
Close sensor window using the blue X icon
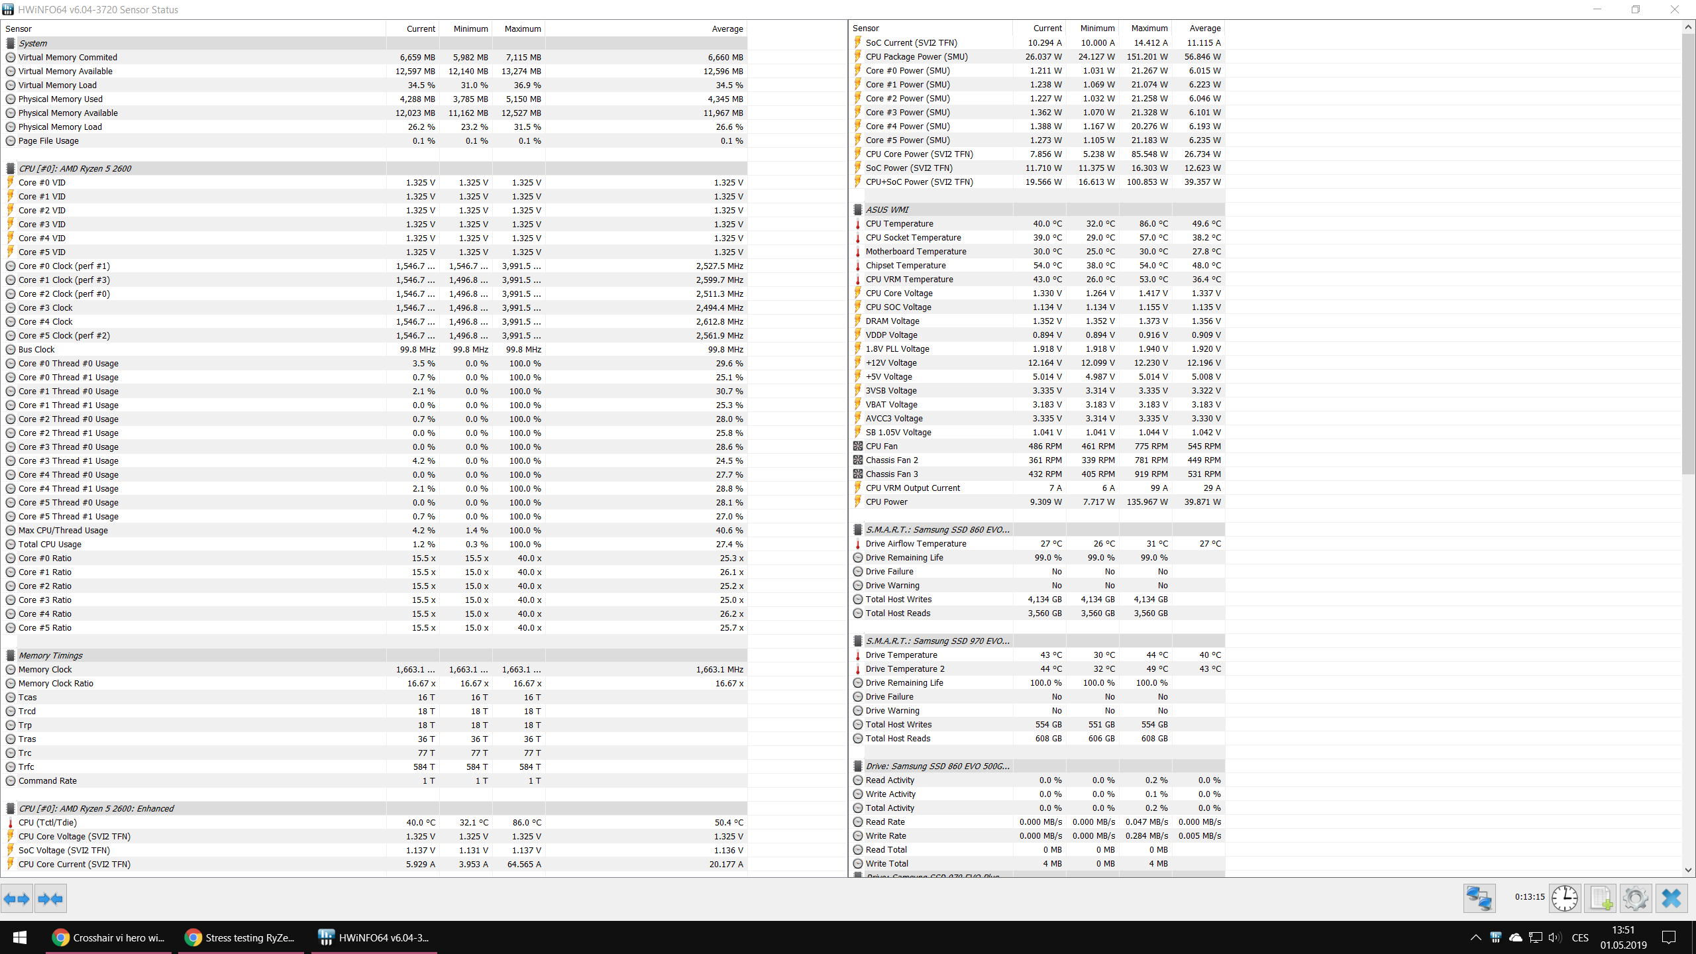[1671, 898]
